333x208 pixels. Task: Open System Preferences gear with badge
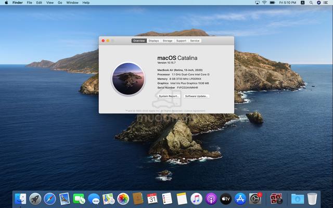tap(255, 199)
